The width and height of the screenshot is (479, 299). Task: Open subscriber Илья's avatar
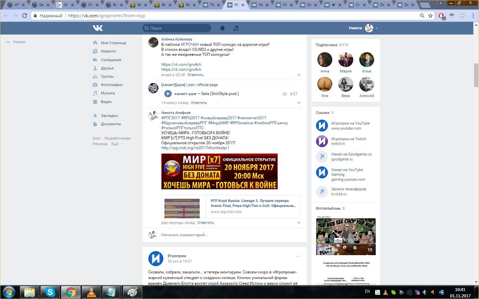pyautogui.click(x=367, y=60)
